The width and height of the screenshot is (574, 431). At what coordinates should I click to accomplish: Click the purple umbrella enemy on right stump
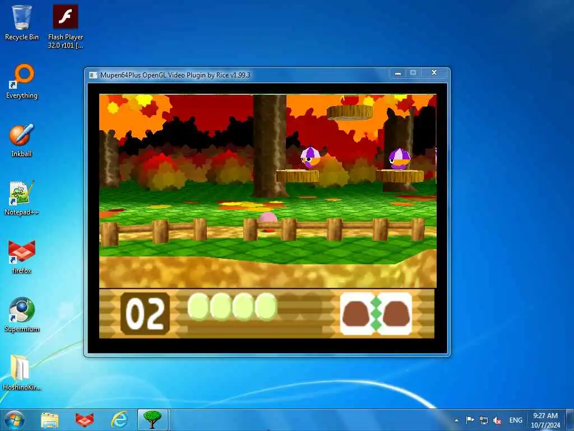click(x=399, y=159)
